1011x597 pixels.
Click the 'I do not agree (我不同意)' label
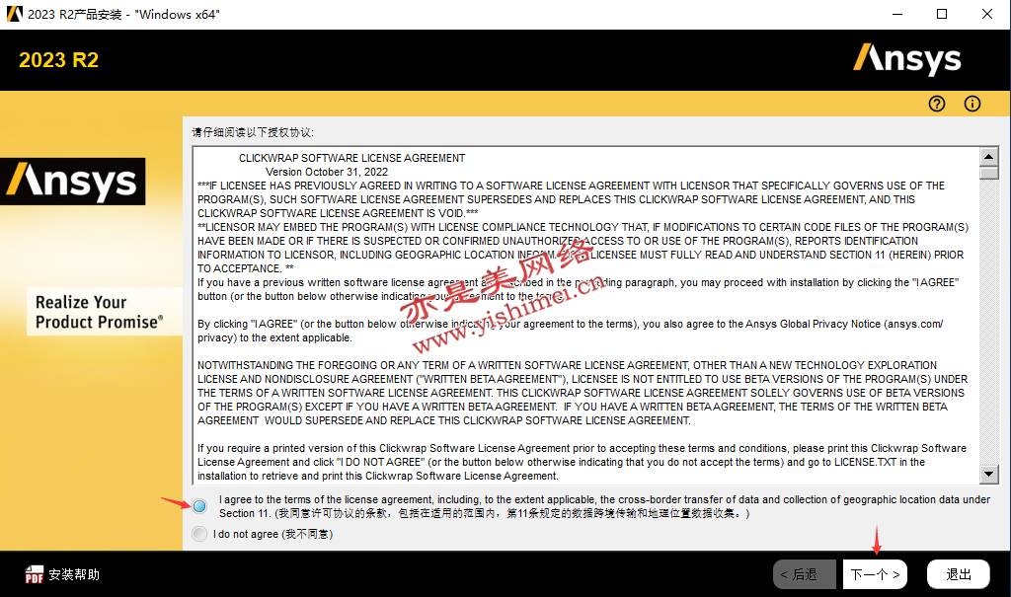tap(272, 534)
